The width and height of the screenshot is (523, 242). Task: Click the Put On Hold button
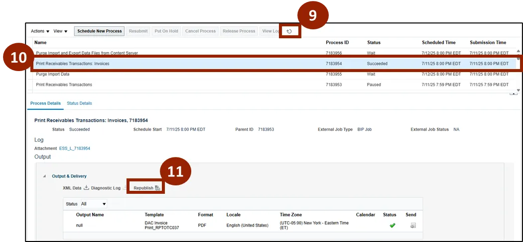pos(166,31)
